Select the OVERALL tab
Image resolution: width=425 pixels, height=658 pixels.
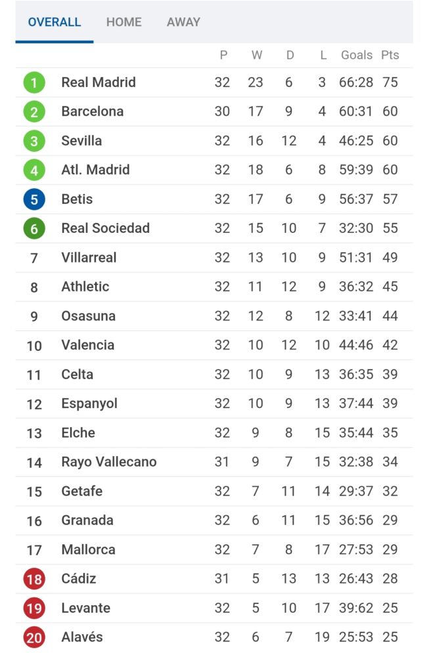[x=55, y=22]
